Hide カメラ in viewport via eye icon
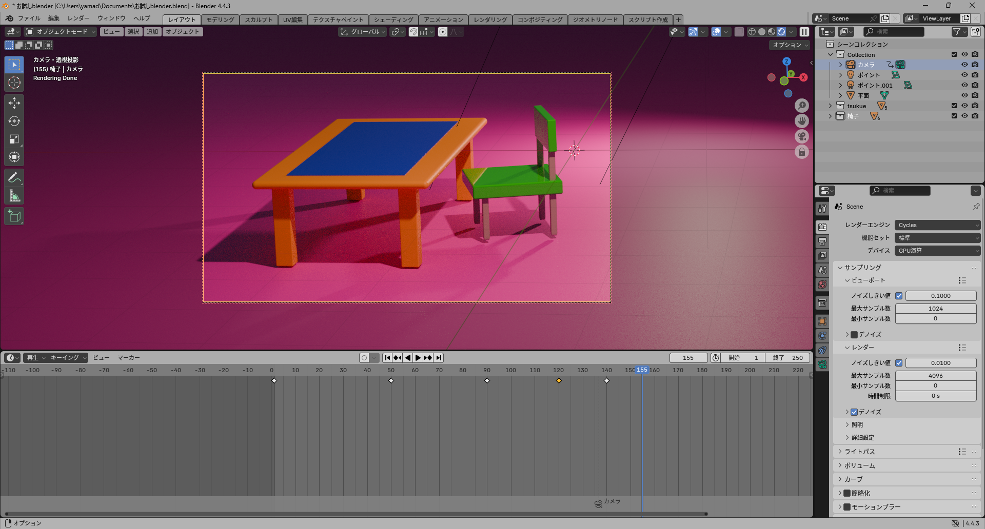 (964, 65)
